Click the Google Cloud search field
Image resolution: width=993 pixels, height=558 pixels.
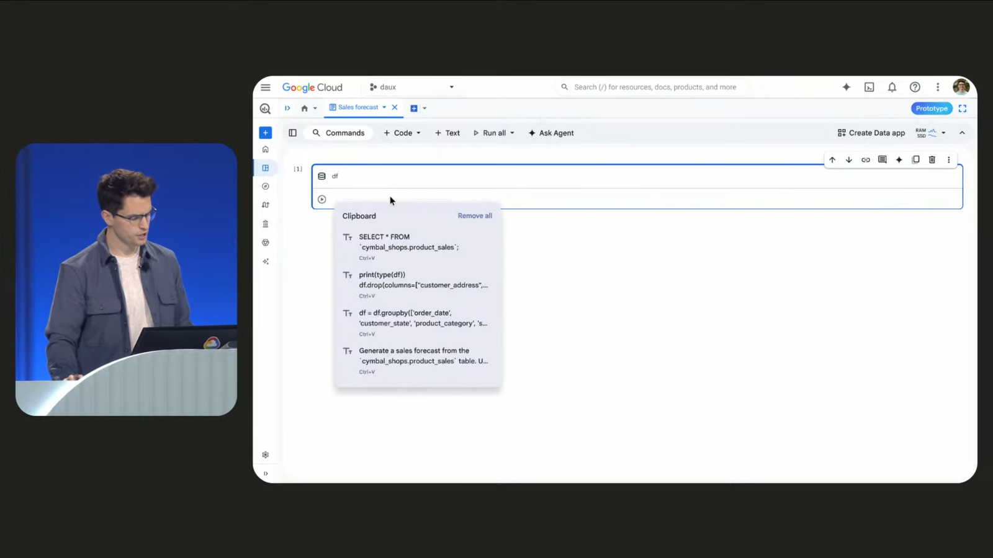pyautogui.click(x=655, y=87)
